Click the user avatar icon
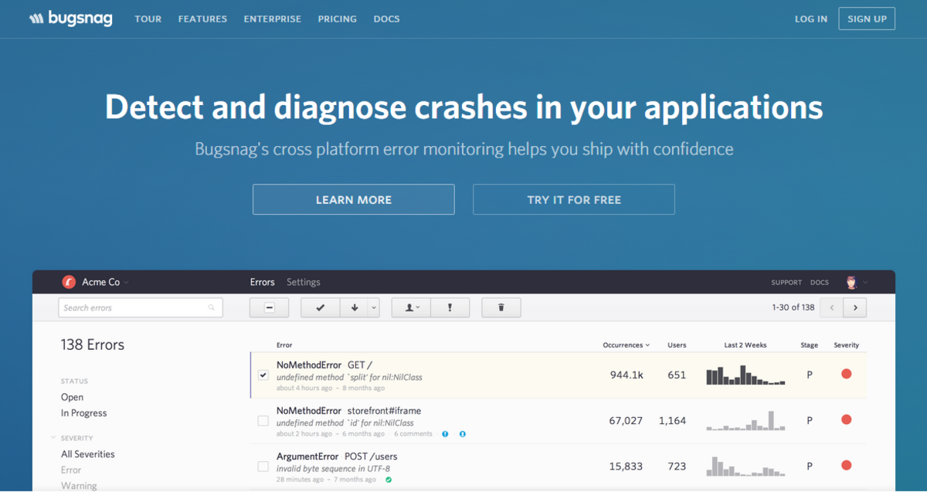 pos(852,282)
